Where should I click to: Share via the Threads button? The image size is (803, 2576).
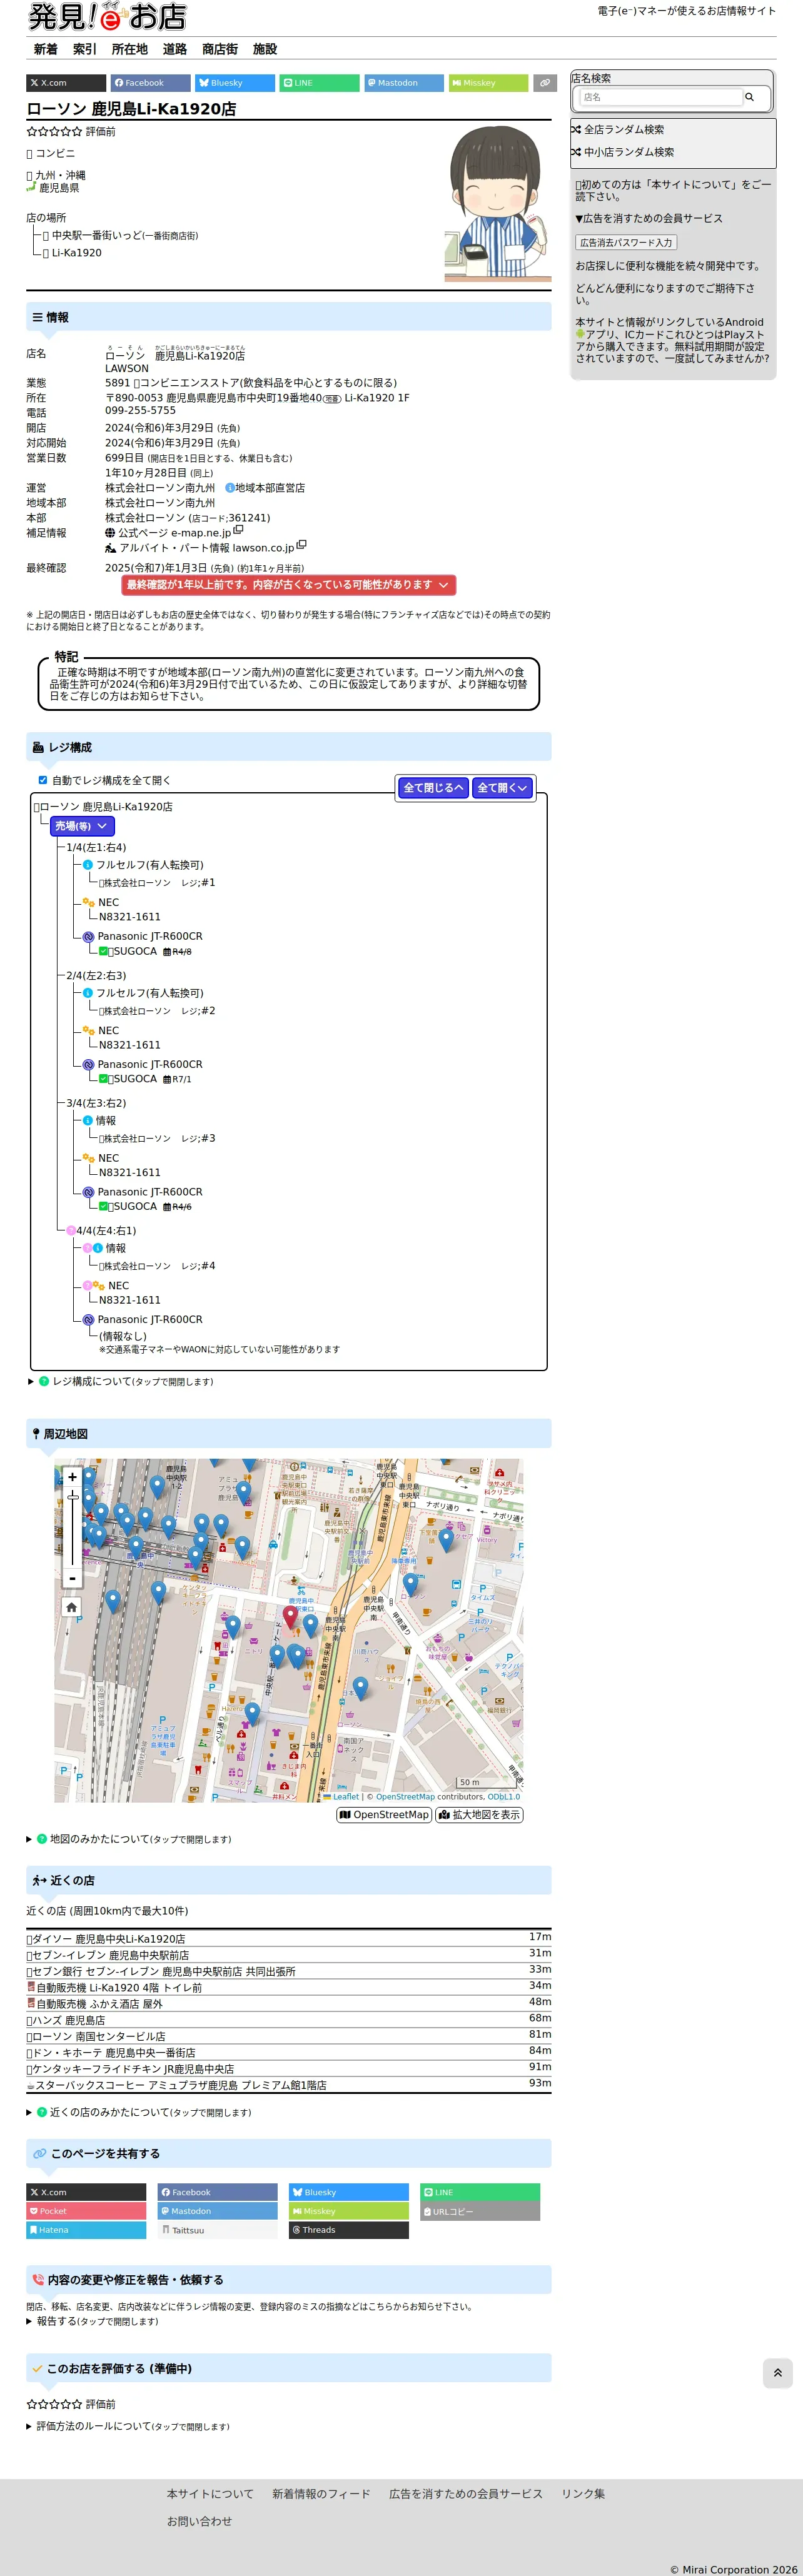tap(349, 2229)
